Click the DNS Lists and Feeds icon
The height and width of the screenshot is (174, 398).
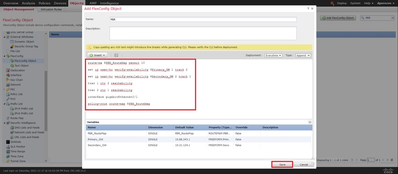pos(12,128)
